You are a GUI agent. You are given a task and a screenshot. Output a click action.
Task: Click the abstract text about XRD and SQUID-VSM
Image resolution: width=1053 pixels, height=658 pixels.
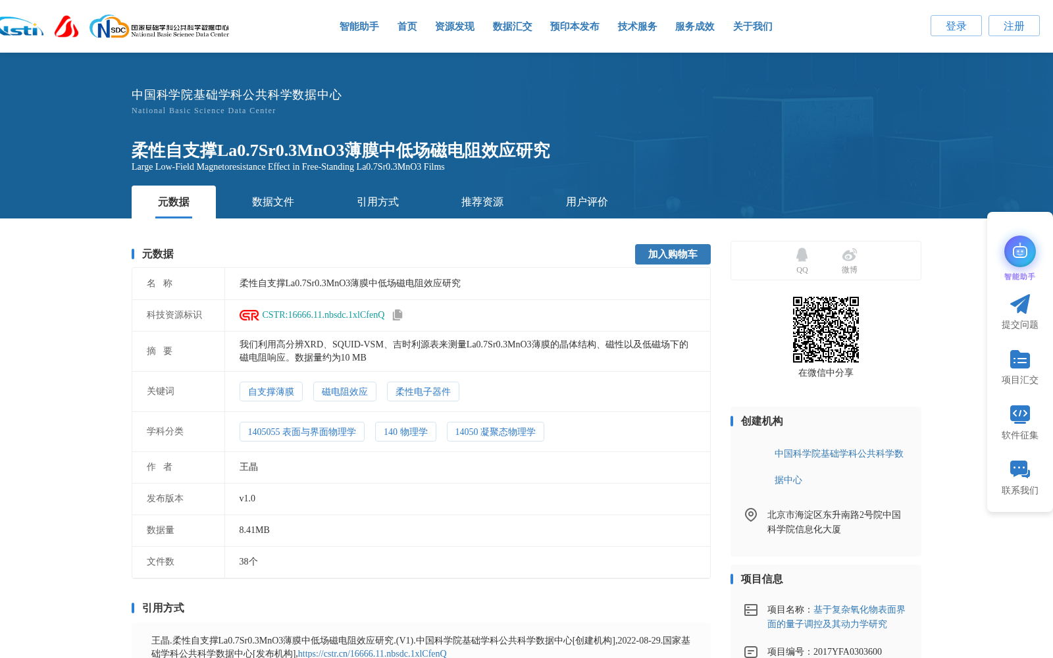click(x=464, y=351)
